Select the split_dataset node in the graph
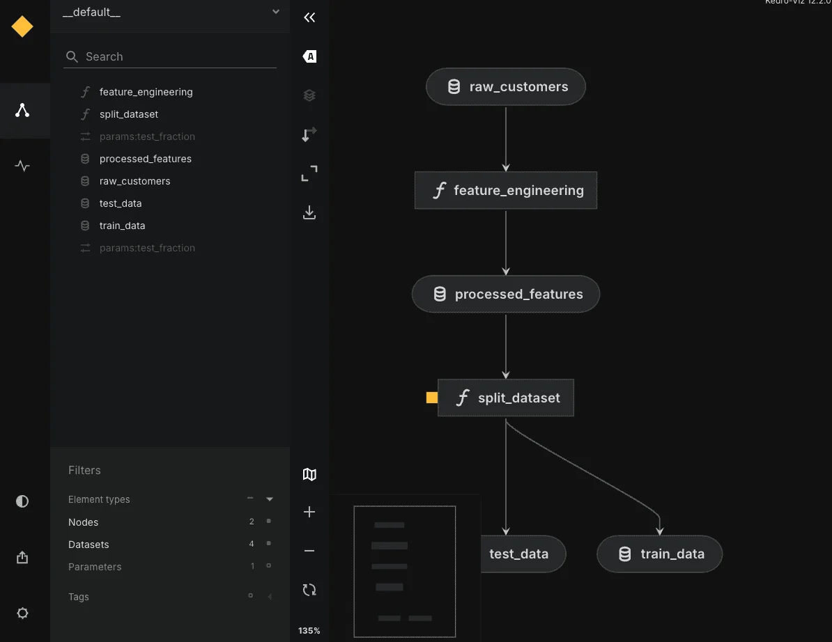The image size is (832, 642). coord(506,398)
